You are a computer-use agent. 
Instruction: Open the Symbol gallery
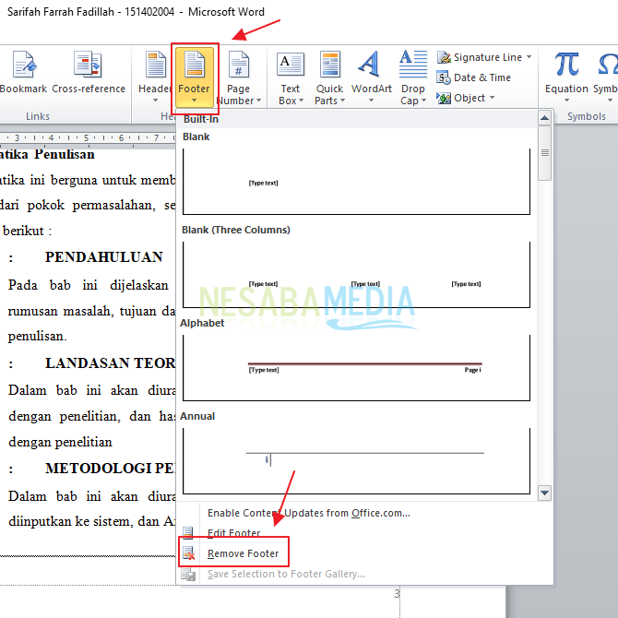click(607, 77)
